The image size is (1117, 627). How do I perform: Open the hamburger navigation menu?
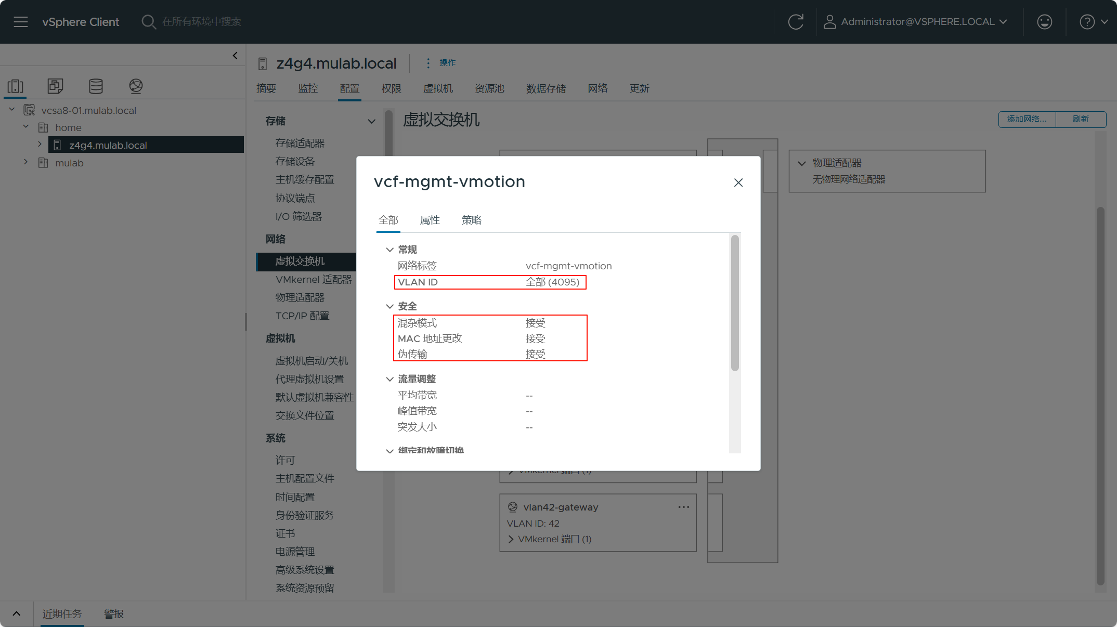pos(21,22)
